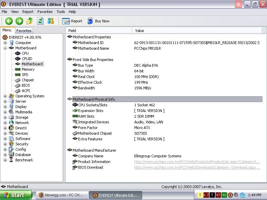Select the Motherboard sub-item in tree
267x200 pixels.
(x=32, y=64)
